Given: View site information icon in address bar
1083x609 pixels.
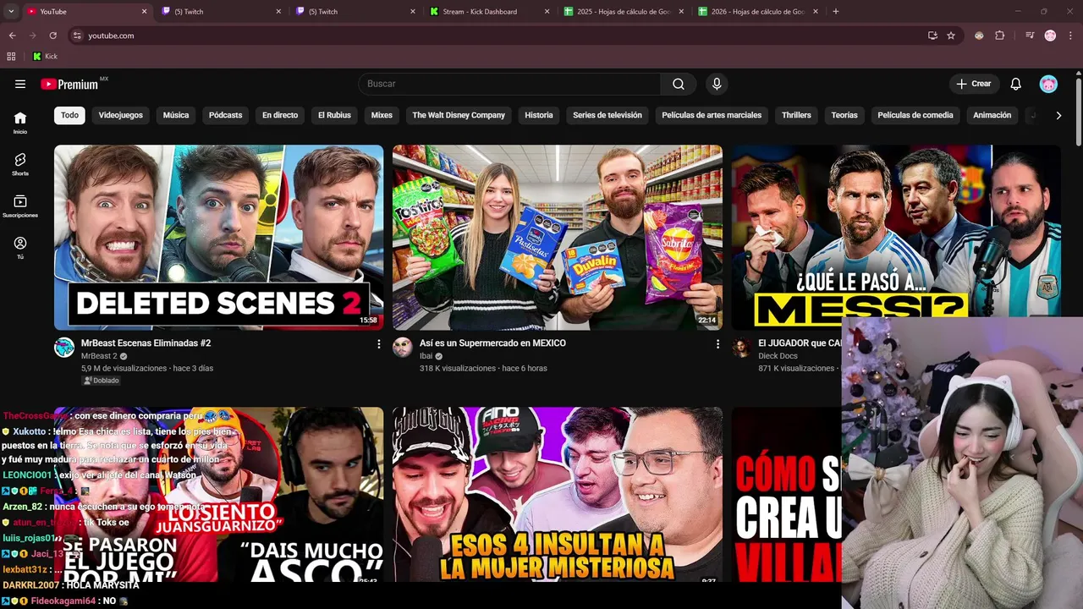Looking at the screenshot, I should pos(77,36).
